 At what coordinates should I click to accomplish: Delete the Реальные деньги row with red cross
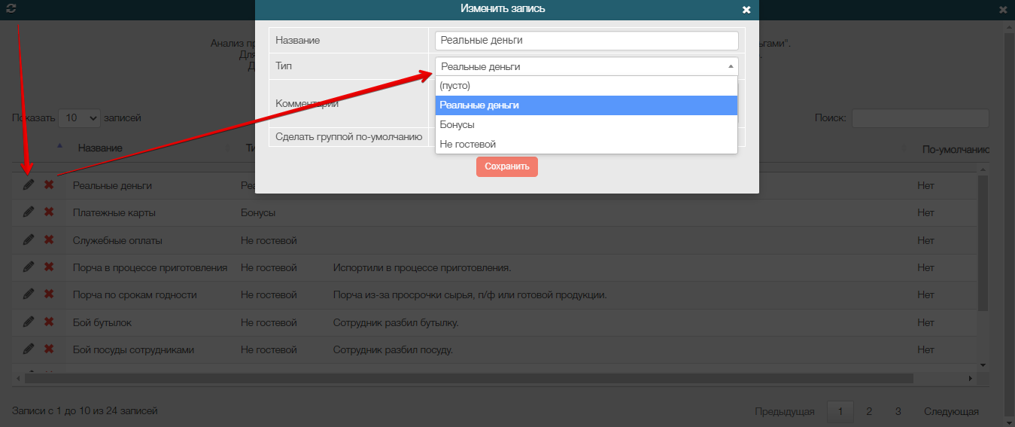click(x=49, y=185)
